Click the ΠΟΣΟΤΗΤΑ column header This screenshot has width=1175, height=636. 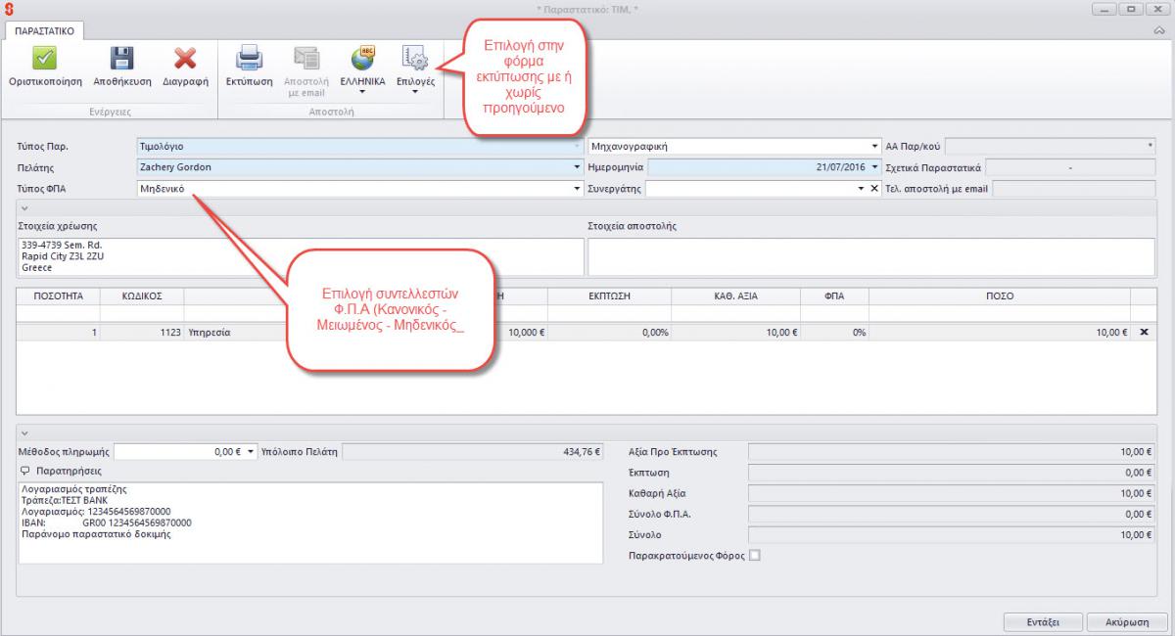[59, 295]
